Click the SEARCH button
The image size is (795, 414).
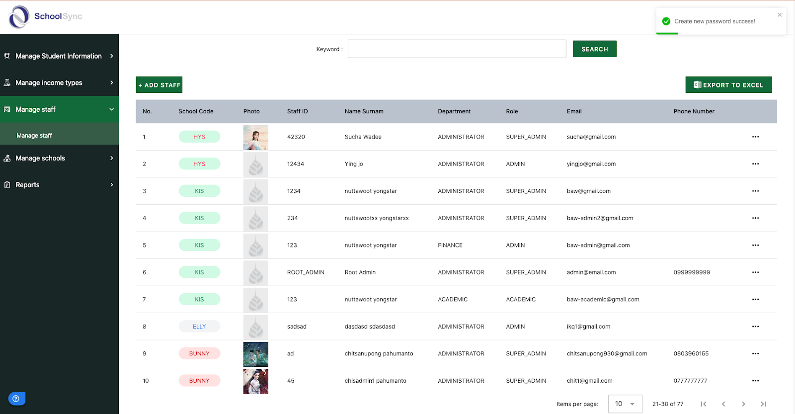[594, 49]
